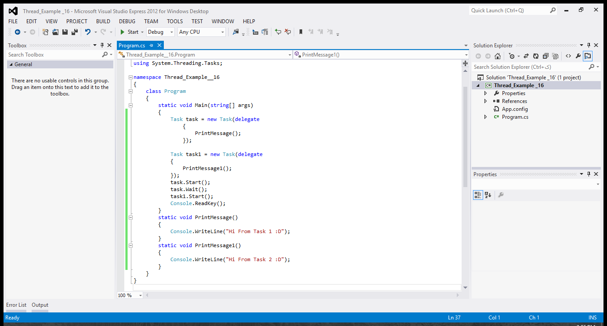607x326 pixels.
Task: Select App.config in Solution Explorer
Action: point(515,109)
